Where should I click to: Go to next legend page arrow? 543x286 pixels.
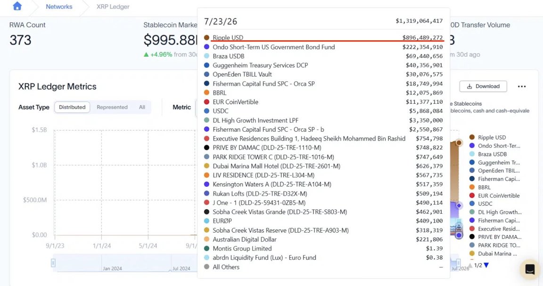click(x=486, y=265)
